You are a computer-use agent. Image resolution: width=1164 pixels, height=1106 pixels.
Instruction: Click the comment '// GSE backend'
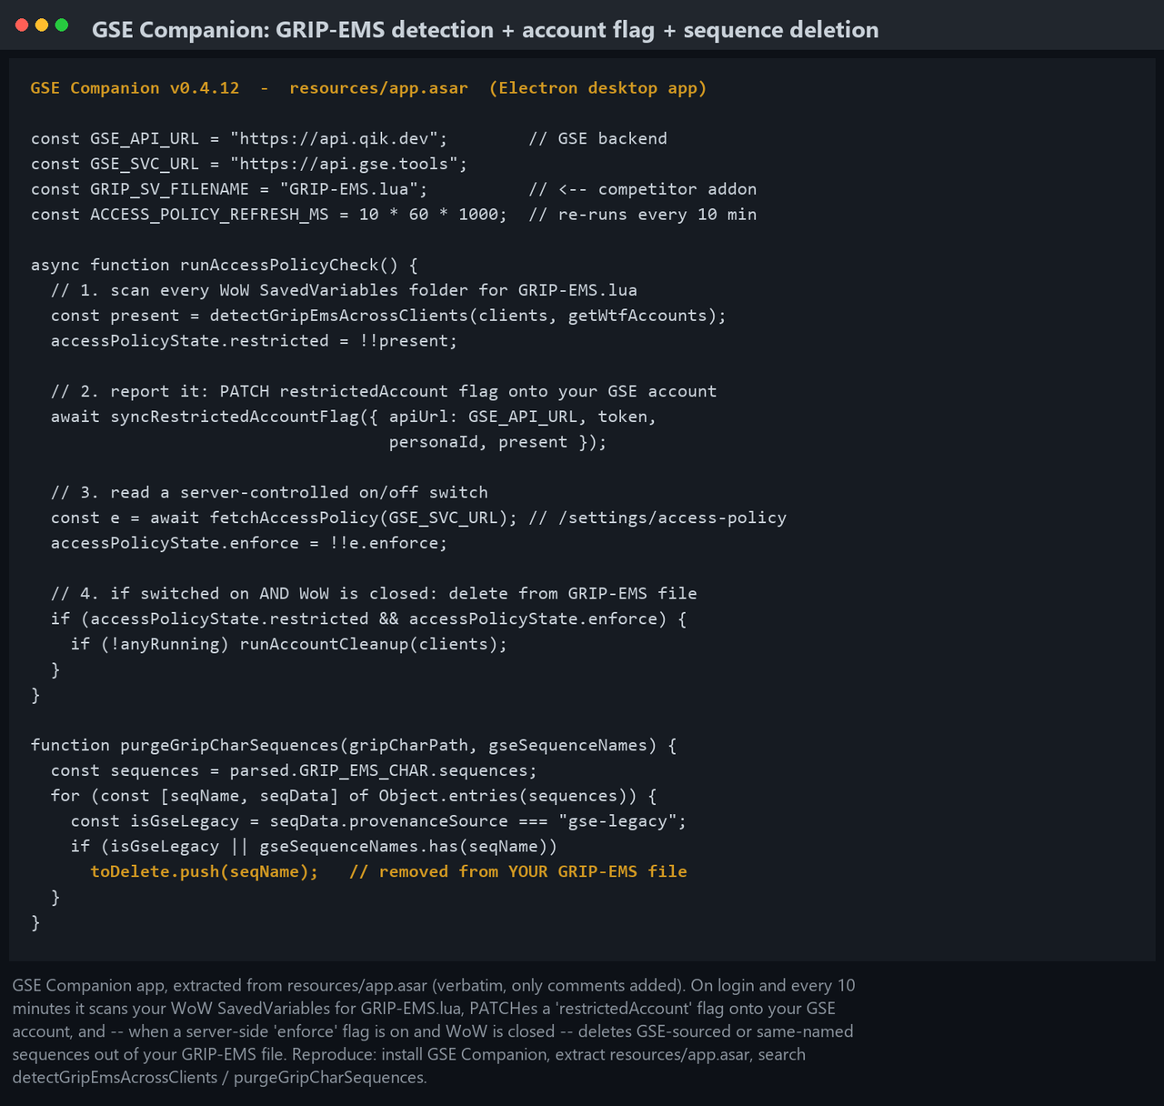(x=598, y=138)
